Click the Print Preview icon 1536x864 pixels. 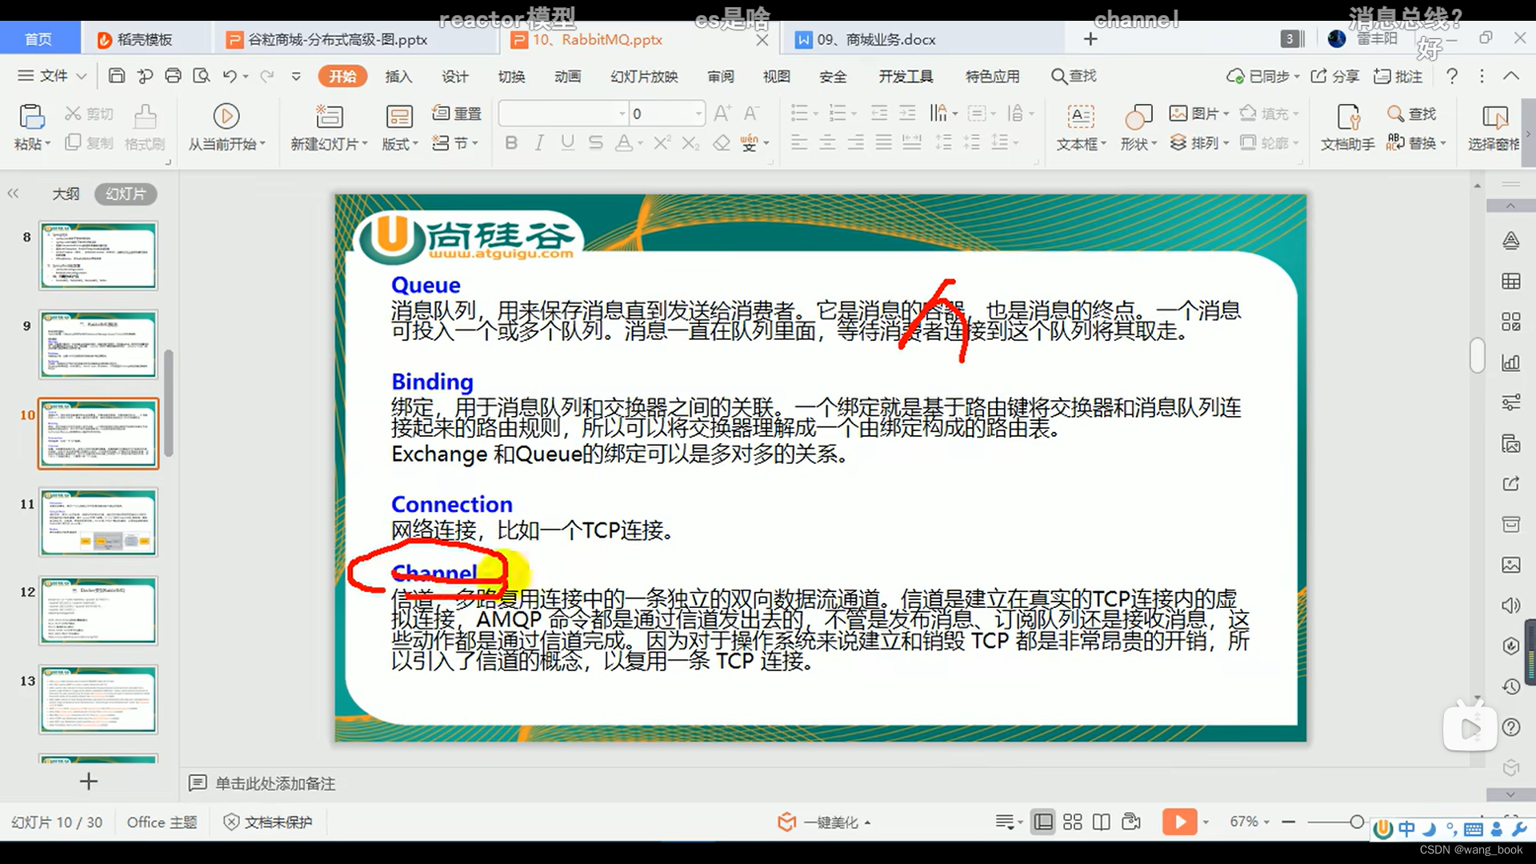[x=202, y=76]
